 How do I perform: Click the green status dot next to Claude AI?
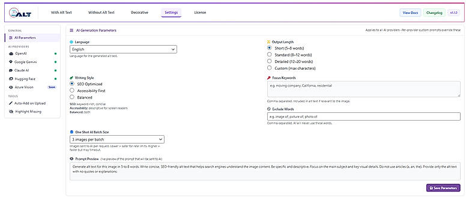point(56,71)
